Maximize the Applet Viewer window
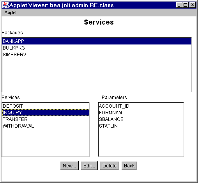The height and width of the screenshot is (183, 198). point(185,5)
